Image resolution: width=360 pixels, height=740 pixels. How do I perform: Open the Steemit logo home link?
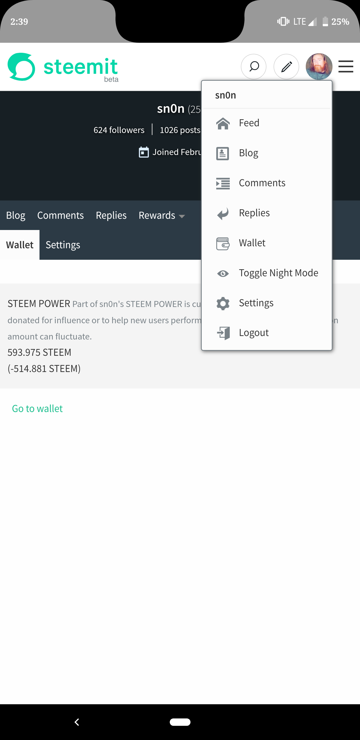(x=63, y=67)
